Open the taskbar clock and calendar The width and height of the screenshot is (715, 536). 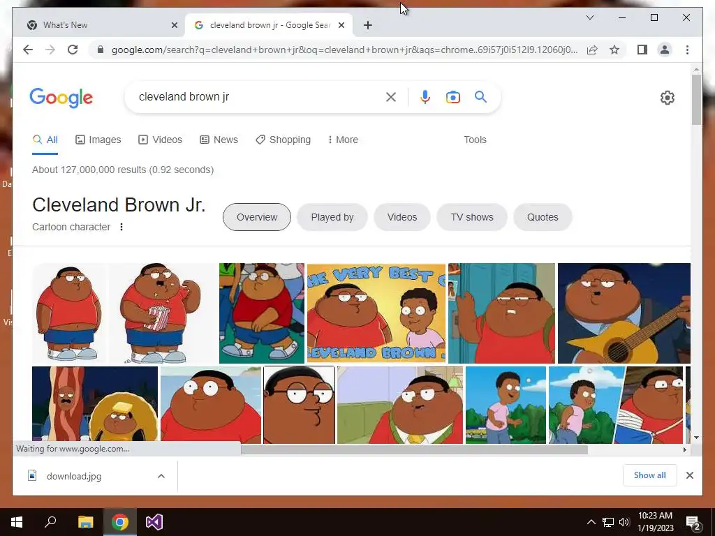[655, 522]
